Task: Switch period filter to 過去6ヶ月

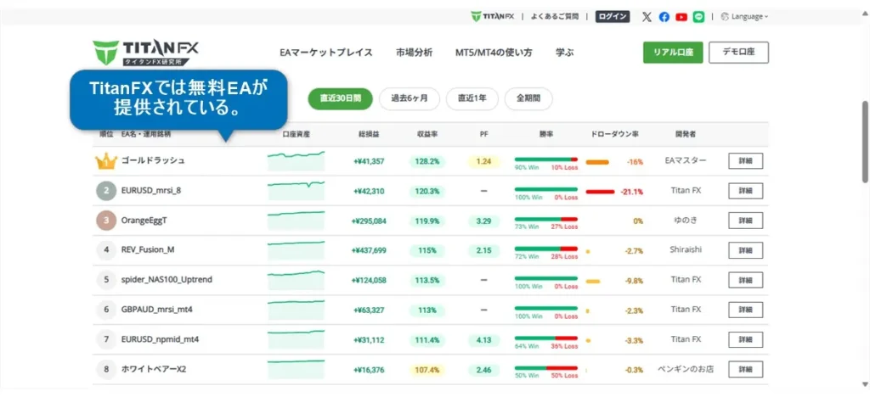Action: (410, 98)
